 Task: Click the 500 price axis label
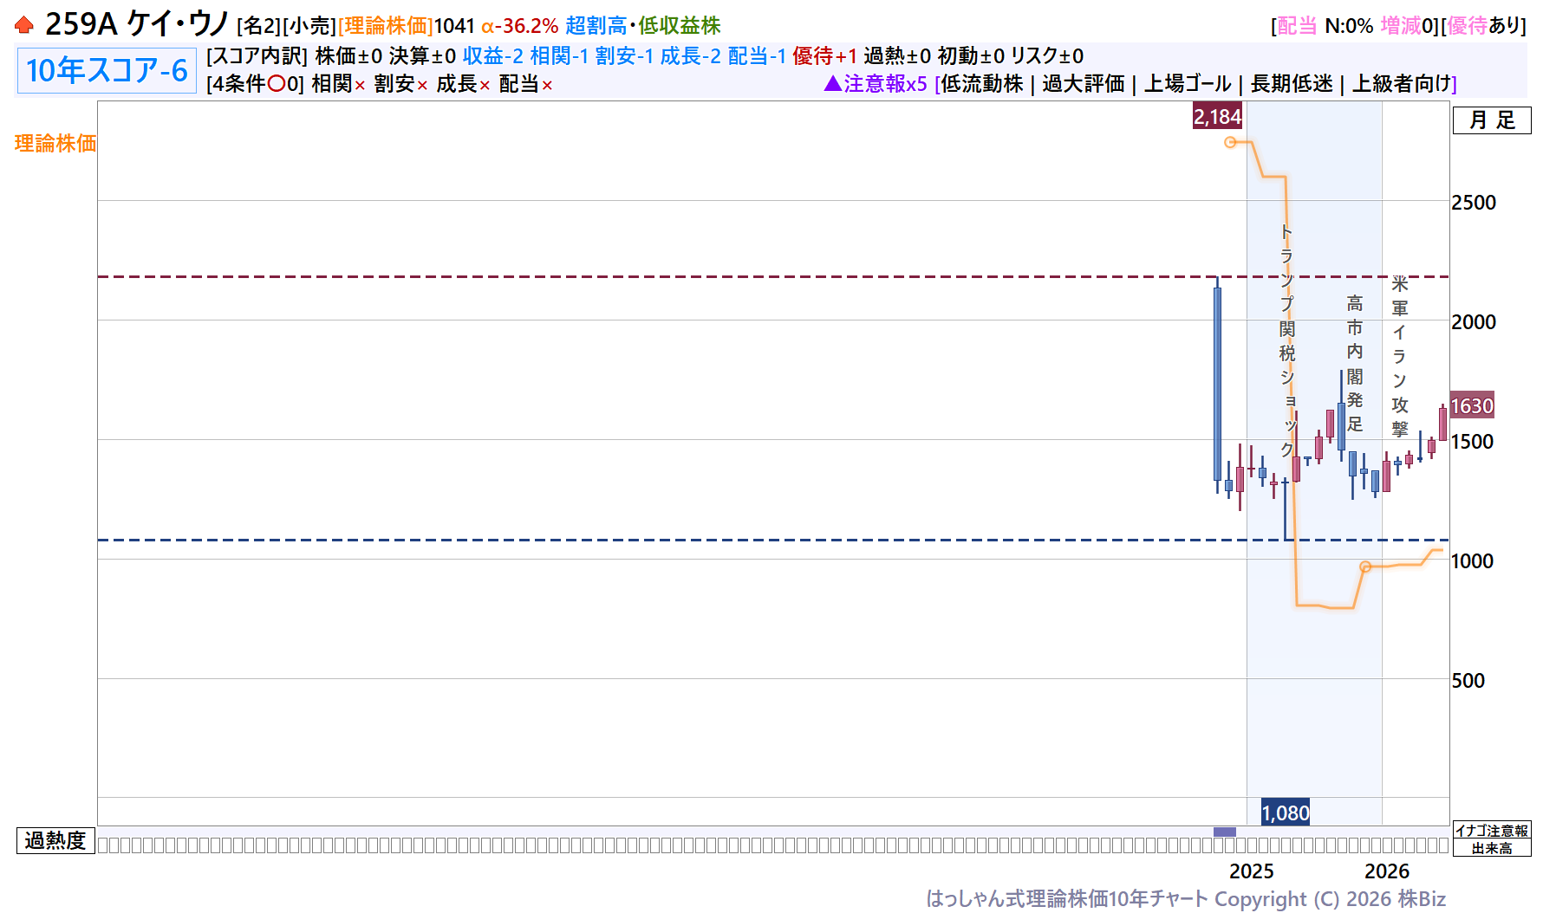(x=1468, y=681)
